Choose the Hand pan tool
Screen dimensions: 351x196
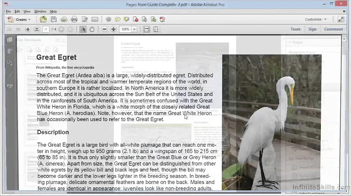coord(92,29)
